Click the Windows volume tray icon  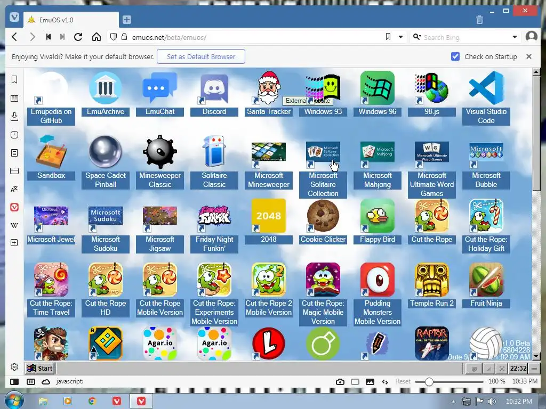pyautogui.click(x=492, y=402)
